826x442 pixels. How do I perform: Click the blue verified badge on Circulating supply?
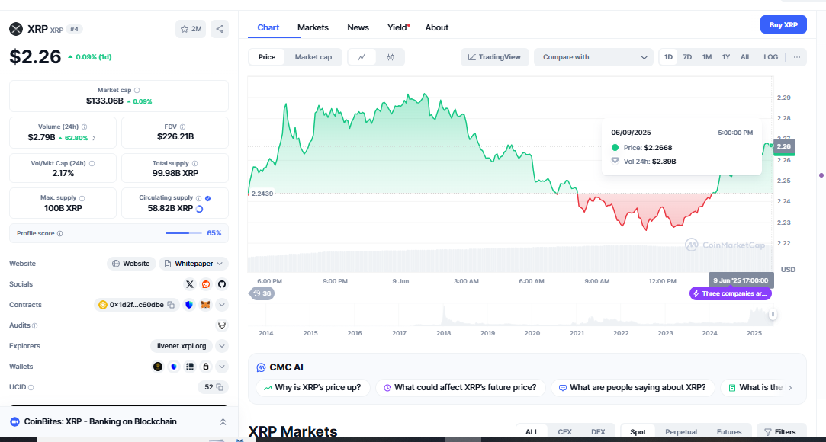tap(208, 198)
